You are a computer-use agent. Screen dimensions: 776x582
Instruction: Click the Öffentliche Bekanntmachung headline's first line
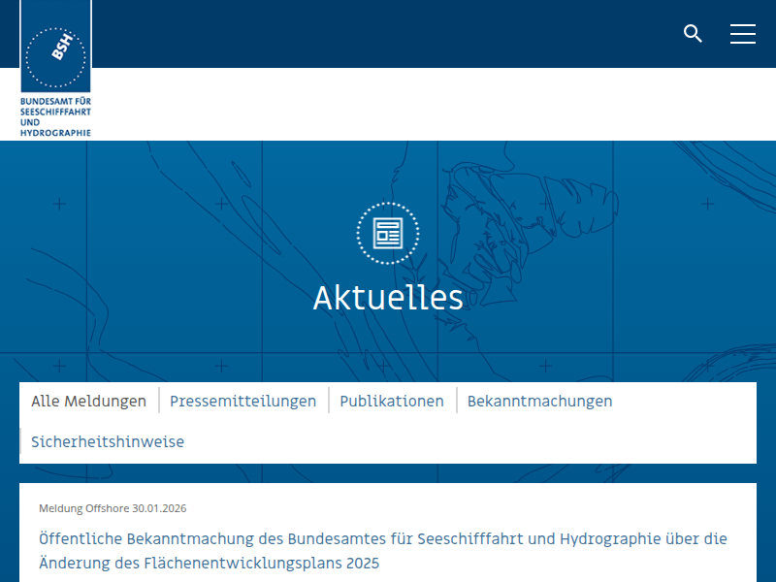click(x=383, y=538)
